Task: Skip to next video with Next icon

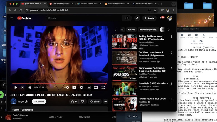Action: point(23,88)
